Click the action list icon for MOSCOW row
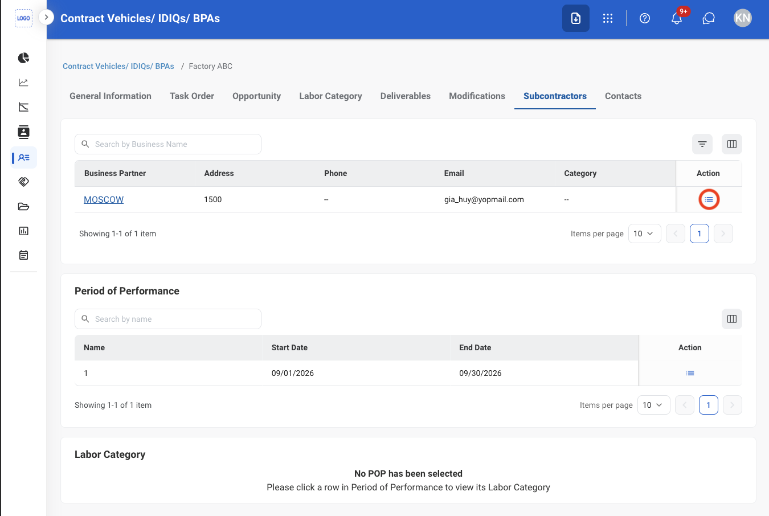 [709, 199]
